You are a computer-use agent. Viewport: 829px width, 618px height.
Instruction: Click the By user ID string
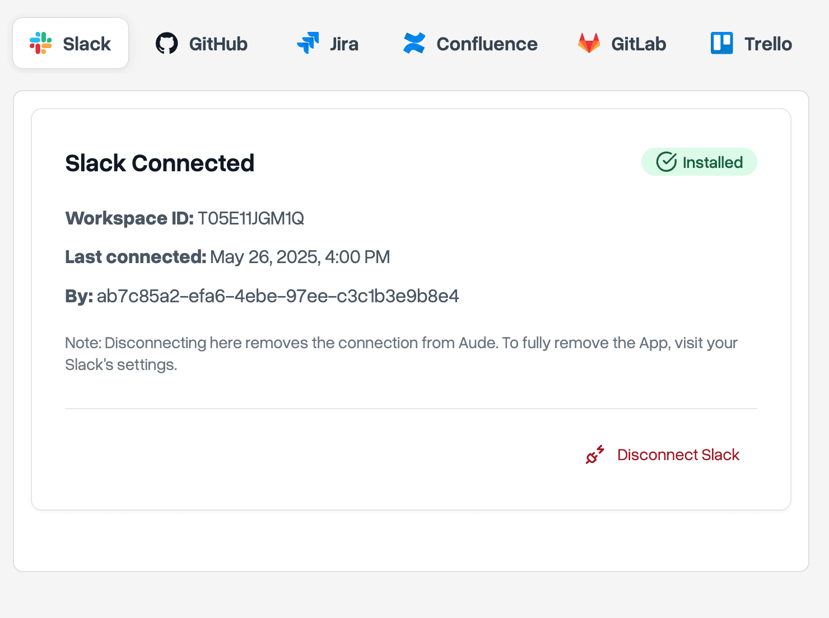pos(278,296)
